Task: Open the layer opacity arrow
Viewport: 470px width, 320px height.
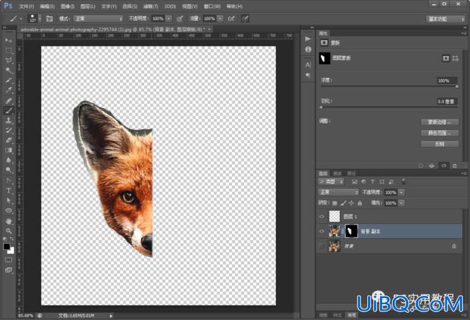Action: (401, 193)
